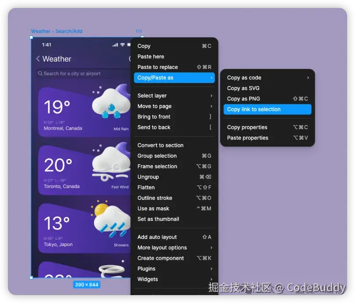Choose Bring to front

[174, 117]
